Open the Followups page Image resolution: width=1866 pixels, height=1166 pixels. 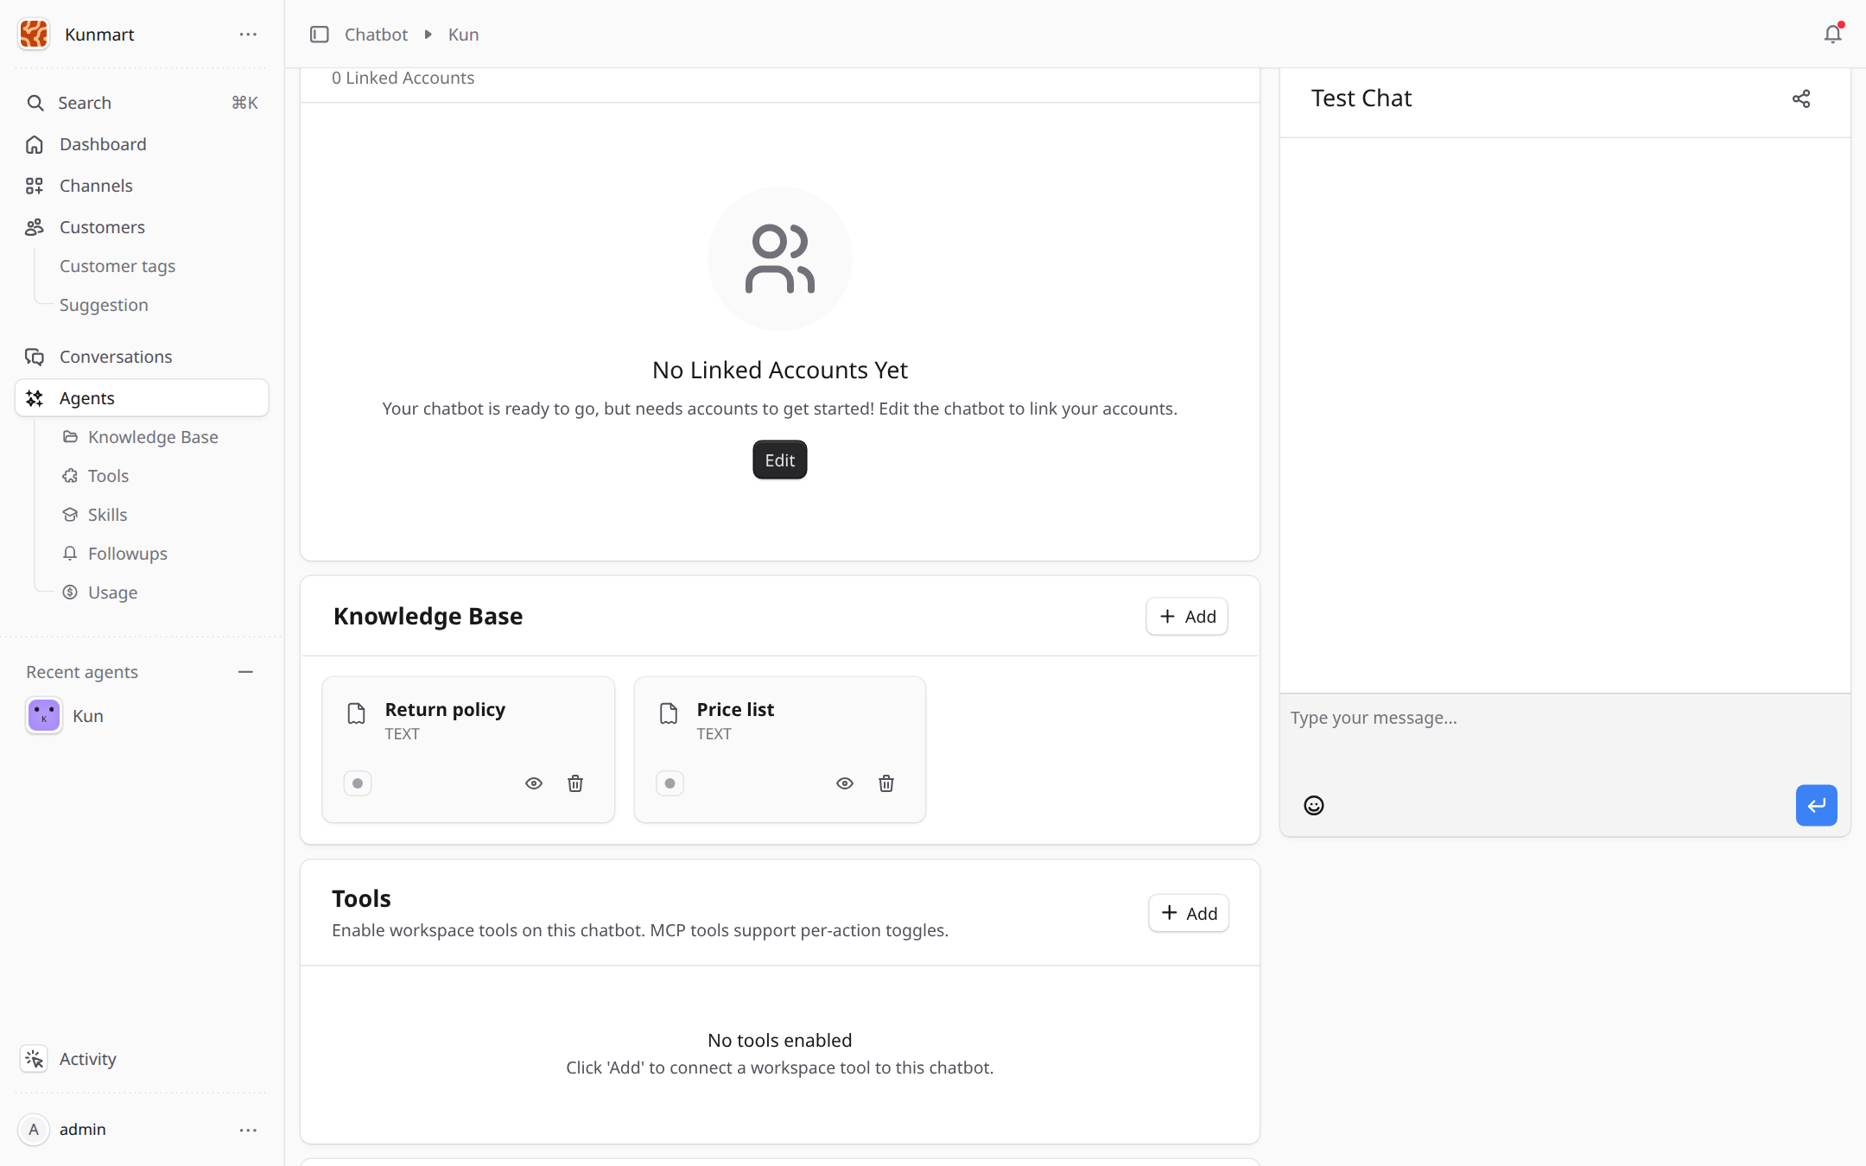point(128,554)
